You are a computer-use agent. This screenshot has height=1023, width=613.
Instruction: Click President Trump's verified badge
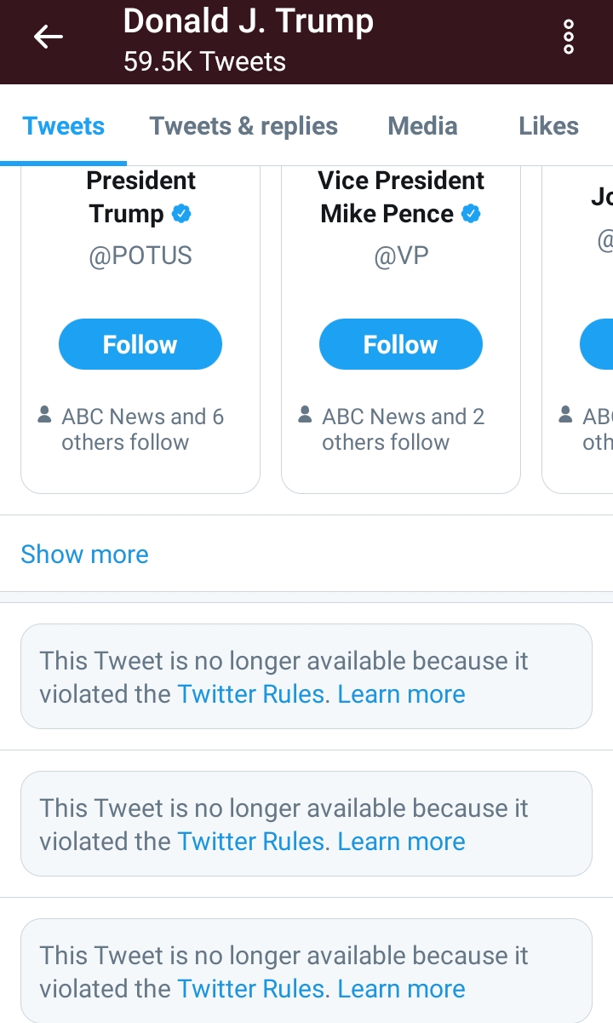[181, 214]
